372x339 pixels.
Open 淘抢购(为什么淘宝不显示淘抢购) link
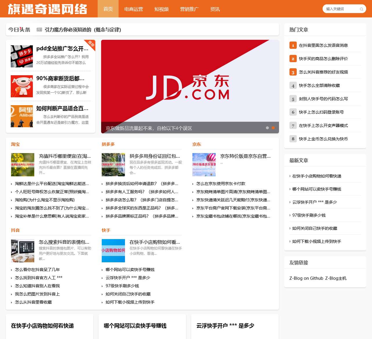pos(45,200)
